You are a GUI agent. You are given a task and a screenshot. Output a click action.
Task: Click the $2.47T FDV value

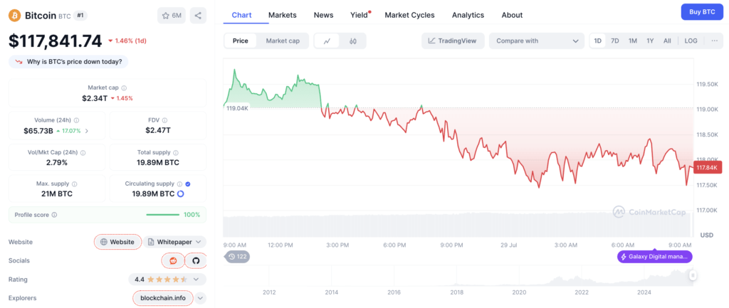click(x=158, y=130)
